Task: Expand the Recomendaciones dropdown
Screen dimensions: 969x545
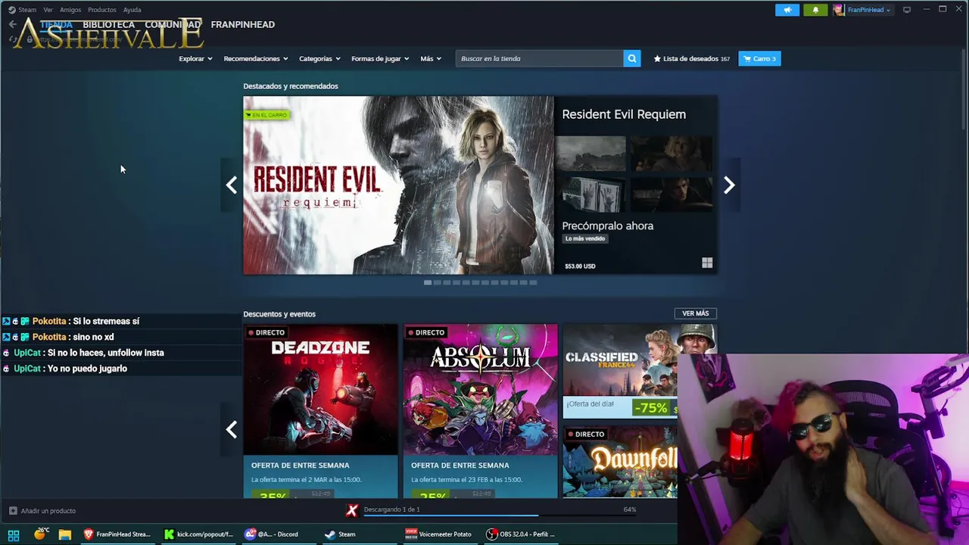Action: pos(256,58)
